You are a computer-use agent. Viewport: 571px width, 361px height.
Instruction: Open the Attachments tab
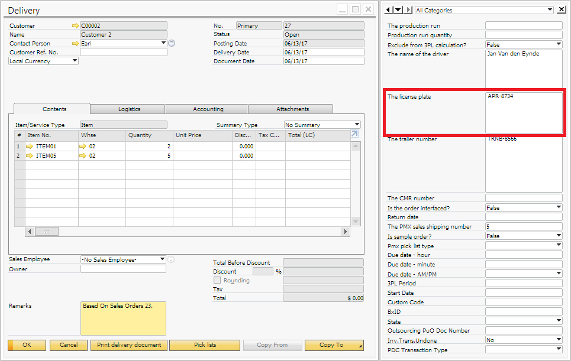click(x=292, y=109)
